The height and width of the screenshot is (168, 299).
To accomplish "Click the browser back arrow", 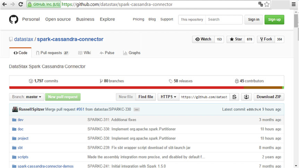I will [x=4, y=4].
